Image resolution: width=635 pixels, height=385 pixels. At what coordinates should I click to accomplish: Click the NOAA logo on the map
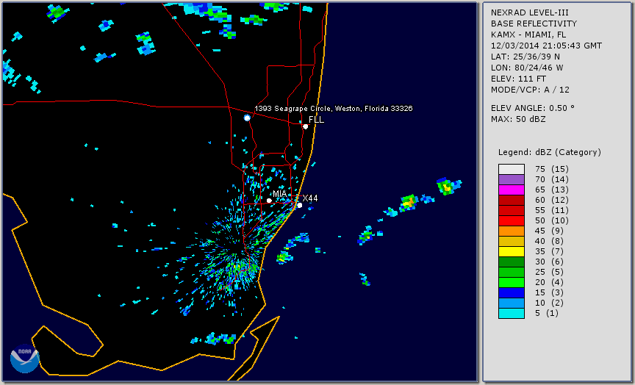click(25, 359)
